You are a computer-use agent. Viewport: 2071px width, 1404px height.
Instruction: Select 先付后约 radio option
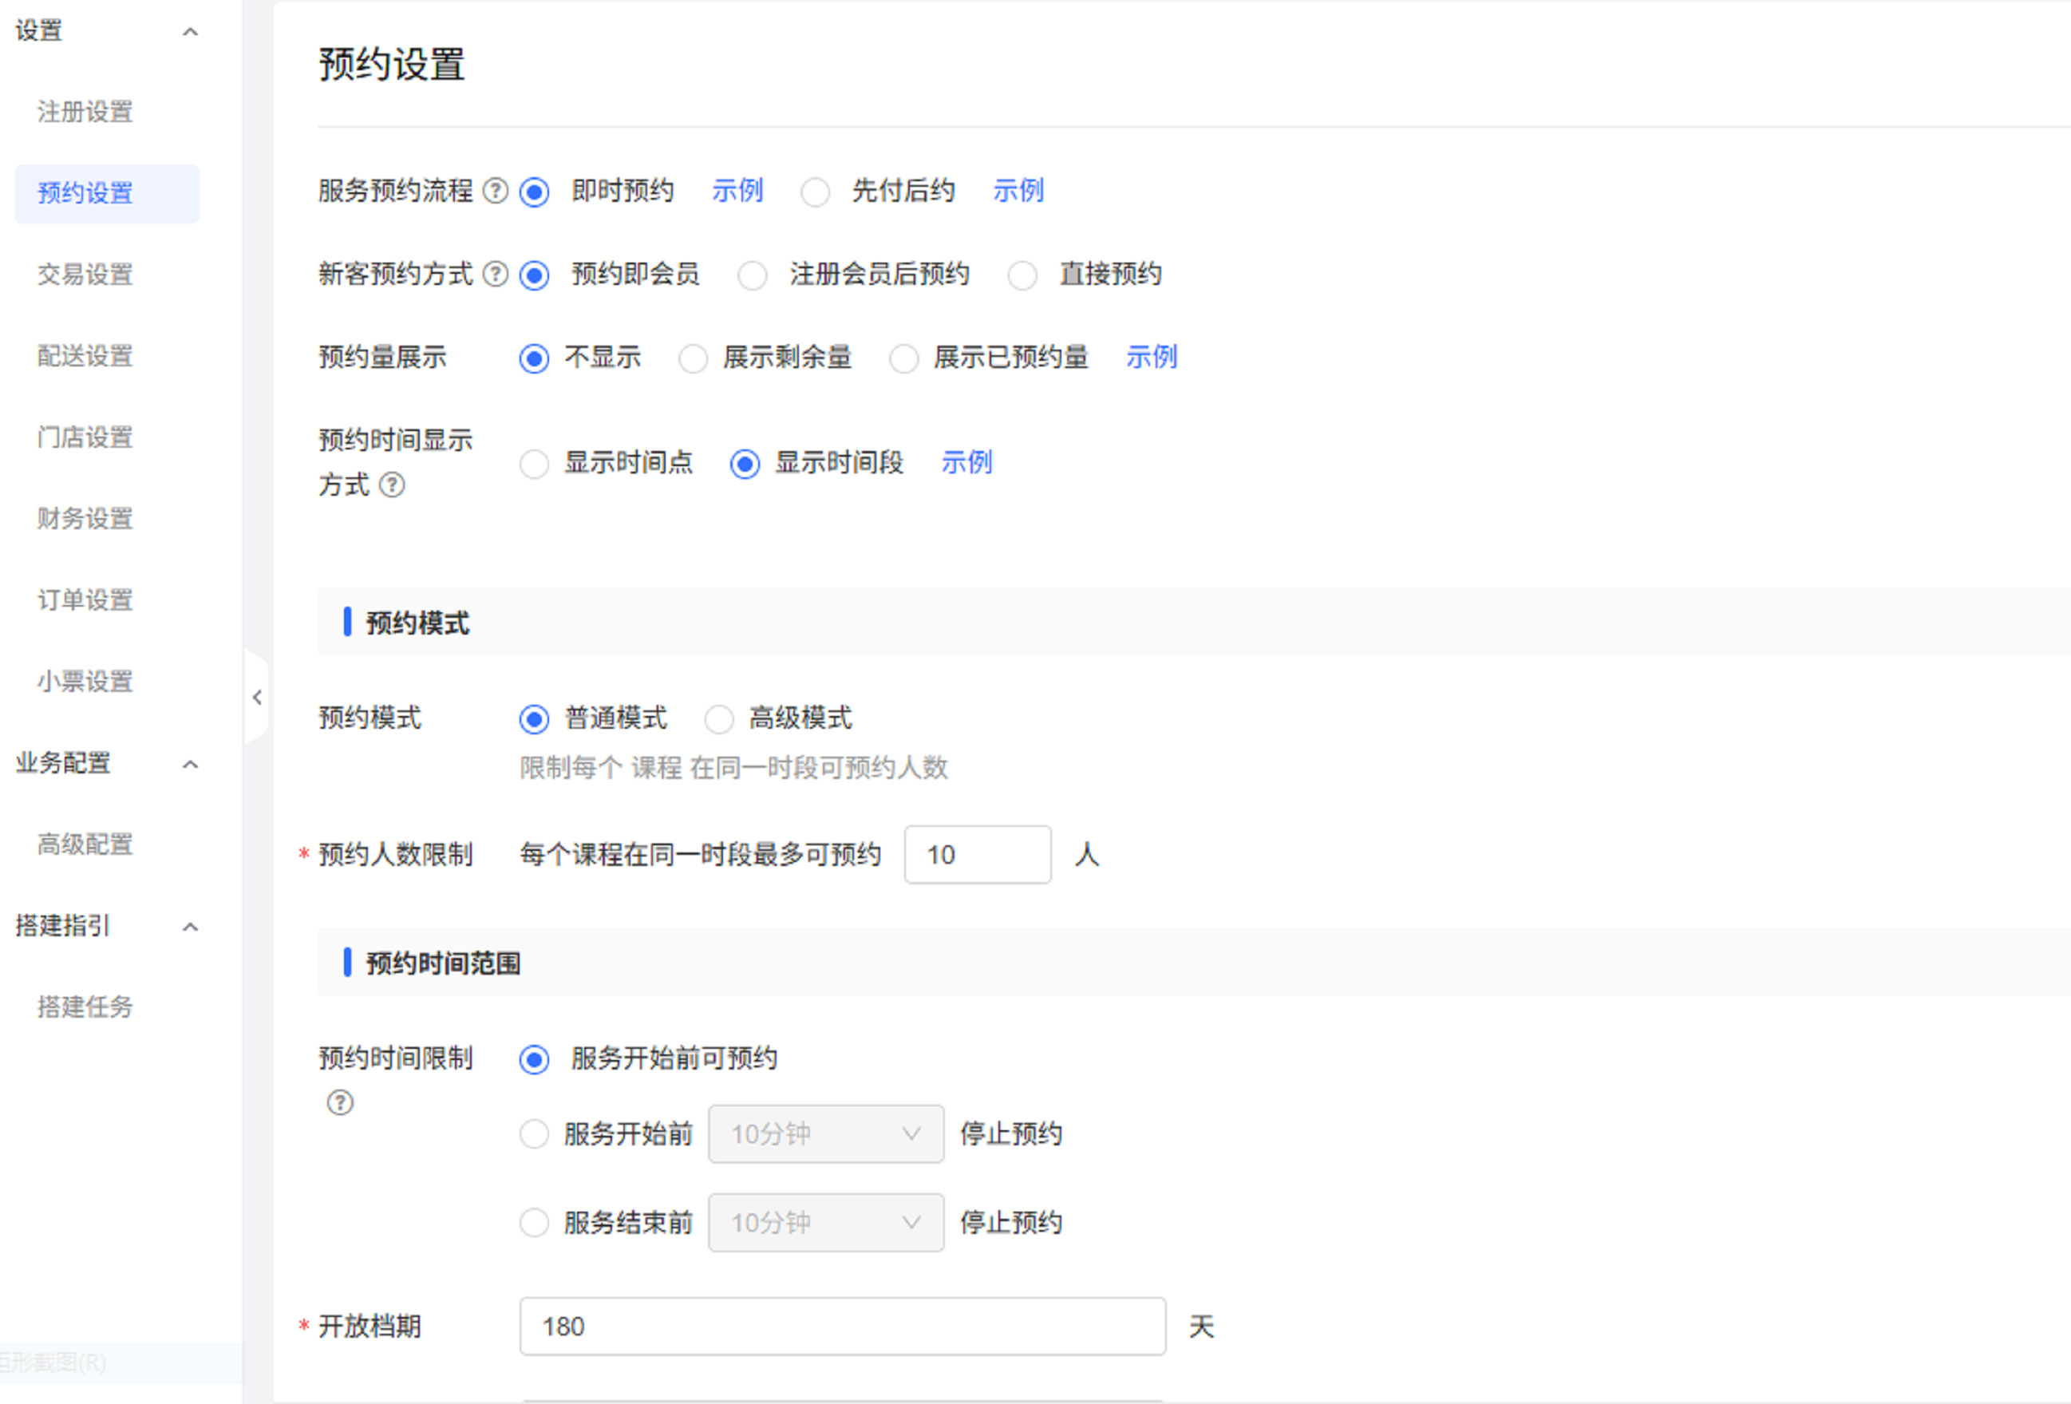pos(816,192)
